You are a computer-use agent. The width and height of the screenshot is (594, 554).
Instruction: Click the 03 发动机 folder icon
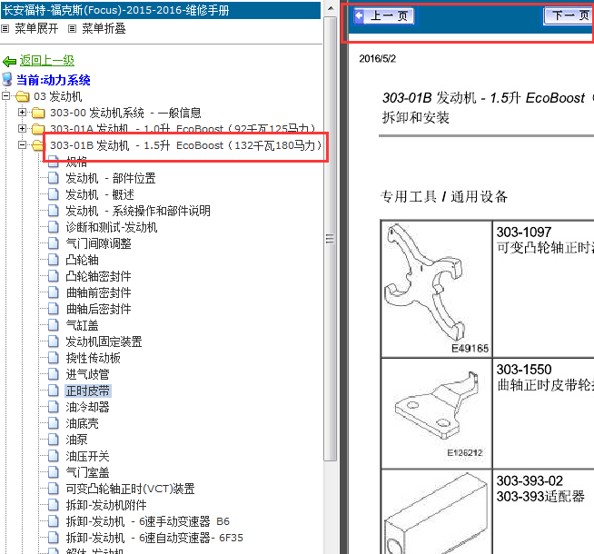click(x=23, y=96)
